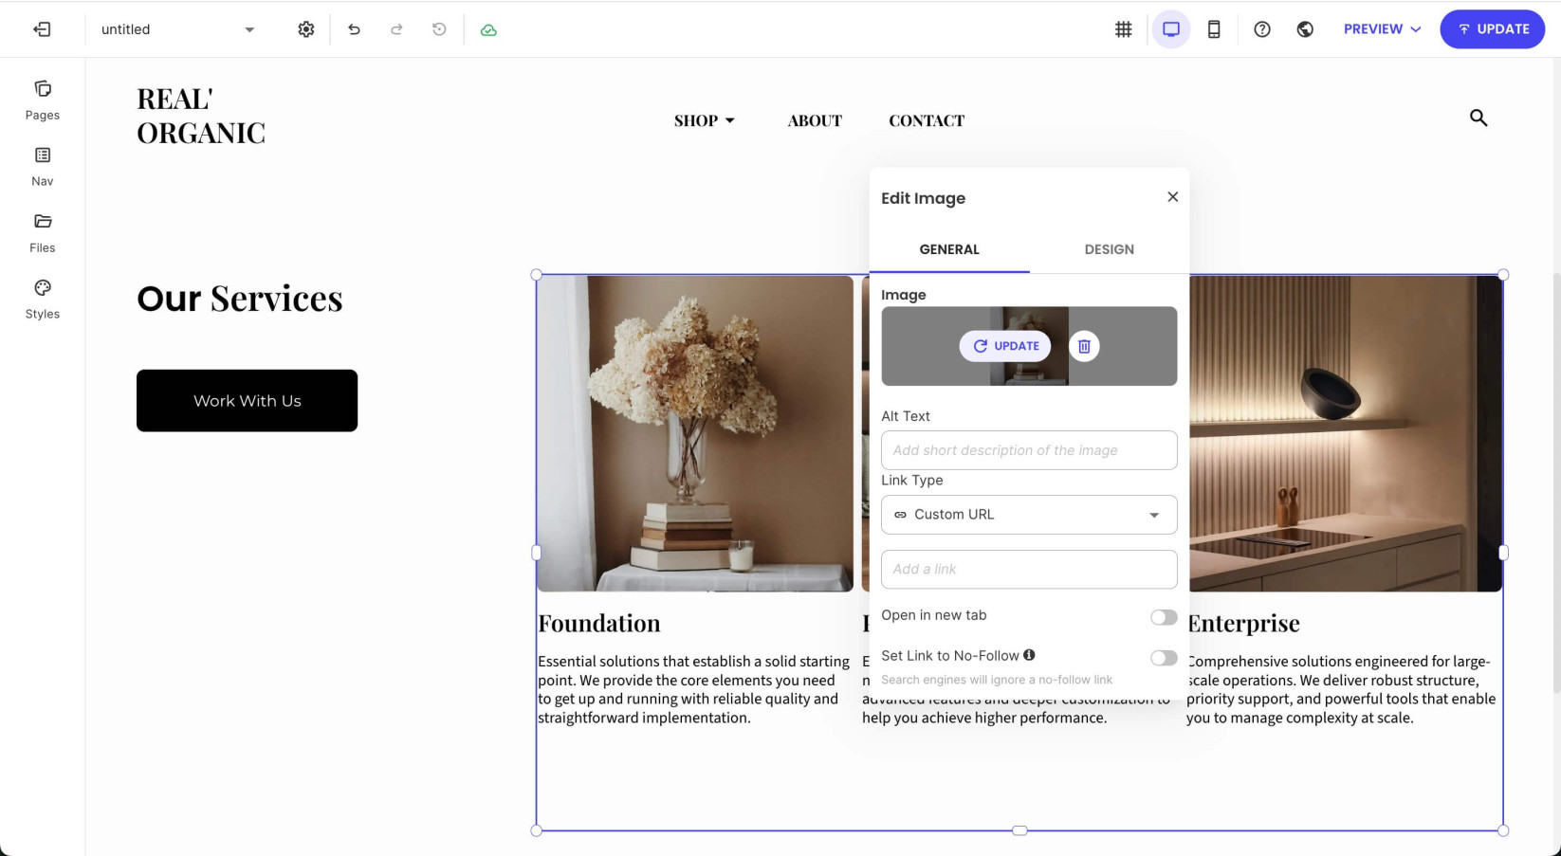Click the Work With Us button
The width and height of the screenshot is (1561, 856).
[x=247, y=401]
